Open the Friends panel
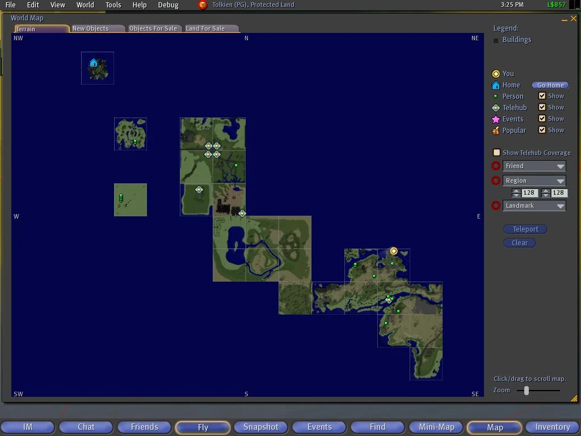Image resolution: width=581 pixels, height=436 pixels. (x=144, y=427)
